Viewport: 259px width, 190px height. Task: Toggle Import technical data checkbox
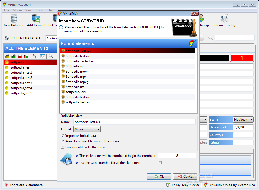(x=63, y=136)
